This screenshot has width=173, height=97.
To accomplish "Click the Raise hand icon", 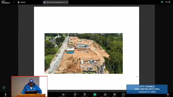I will pyautogui.click(x=85, y=95).
